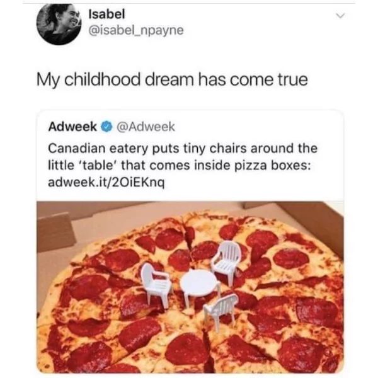Open the tweet options chevron menu

pyautogui.click(x=340, y=16)
